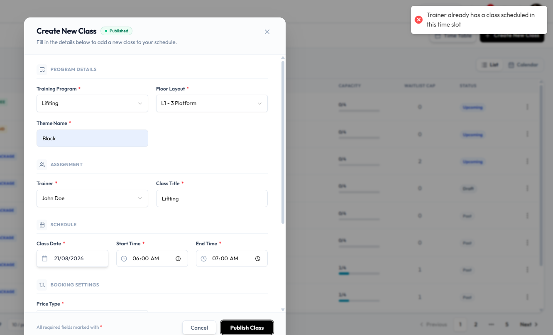This screenshot has height=335, width=553.
Task: Click the Draft row's capacity progress bar
Action: point(359,193)
